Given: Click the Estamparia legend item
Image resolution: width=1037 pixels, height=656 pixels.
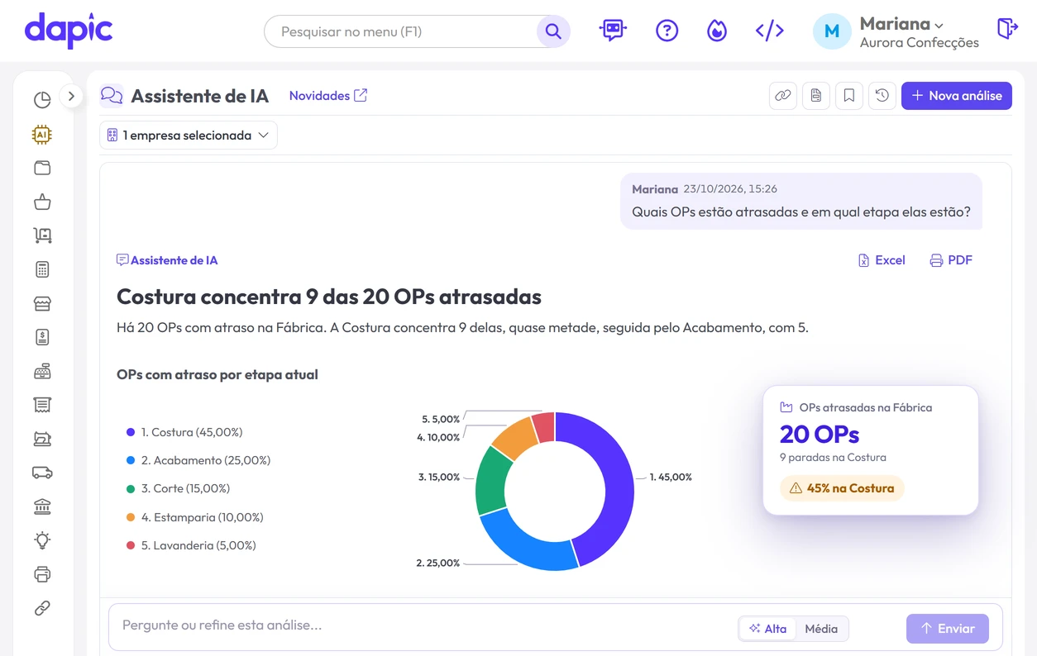Looking at the screenshot, I should [x=194, y=517].
